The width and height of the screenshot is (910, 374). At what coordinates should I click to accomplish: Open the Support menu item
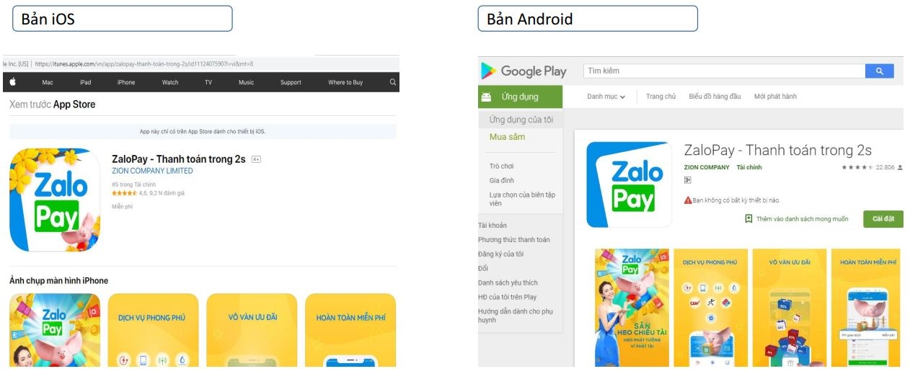click(x=291, y=82)
